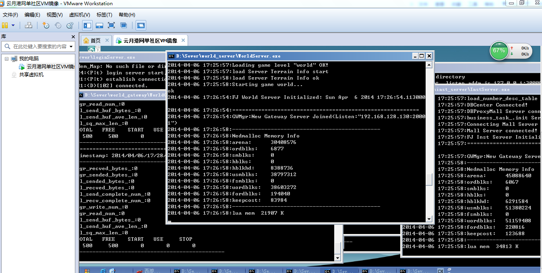Switch to Unity mode

(x=124, y=25)
